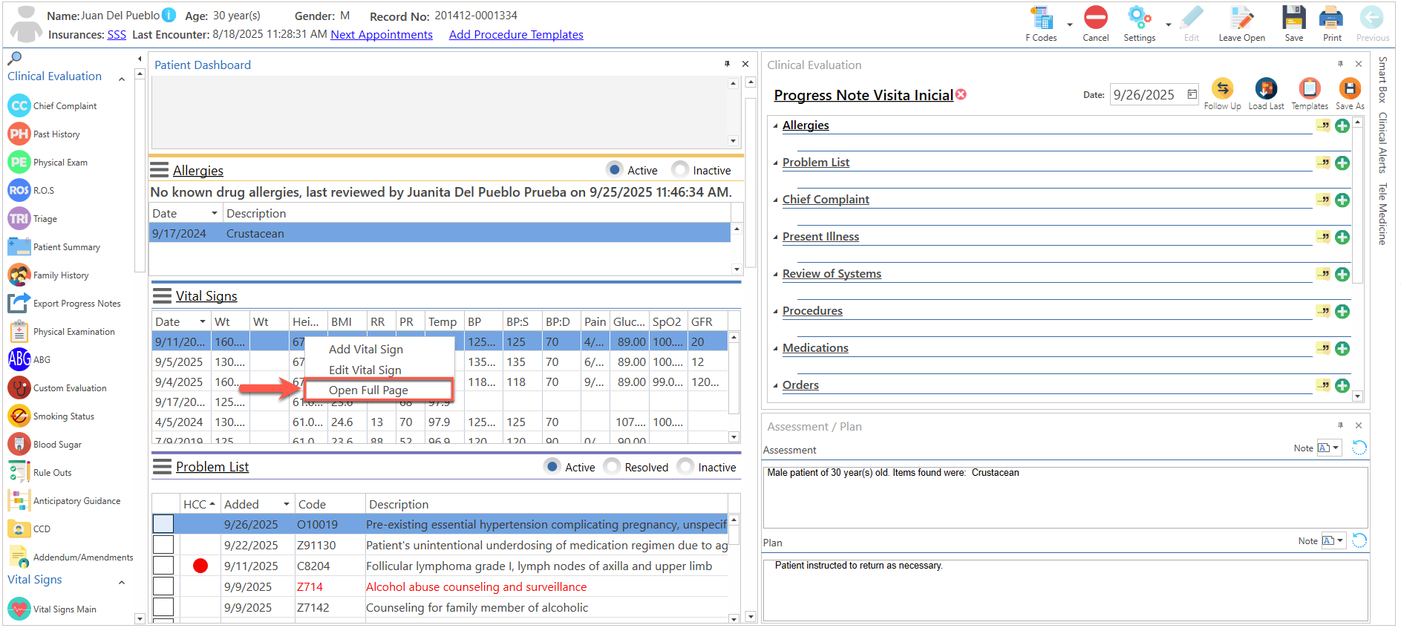The width and height of the screenshot is (1401, 628).
Task: Select Active radio in Problem List
Action: [x=552, y=466]
